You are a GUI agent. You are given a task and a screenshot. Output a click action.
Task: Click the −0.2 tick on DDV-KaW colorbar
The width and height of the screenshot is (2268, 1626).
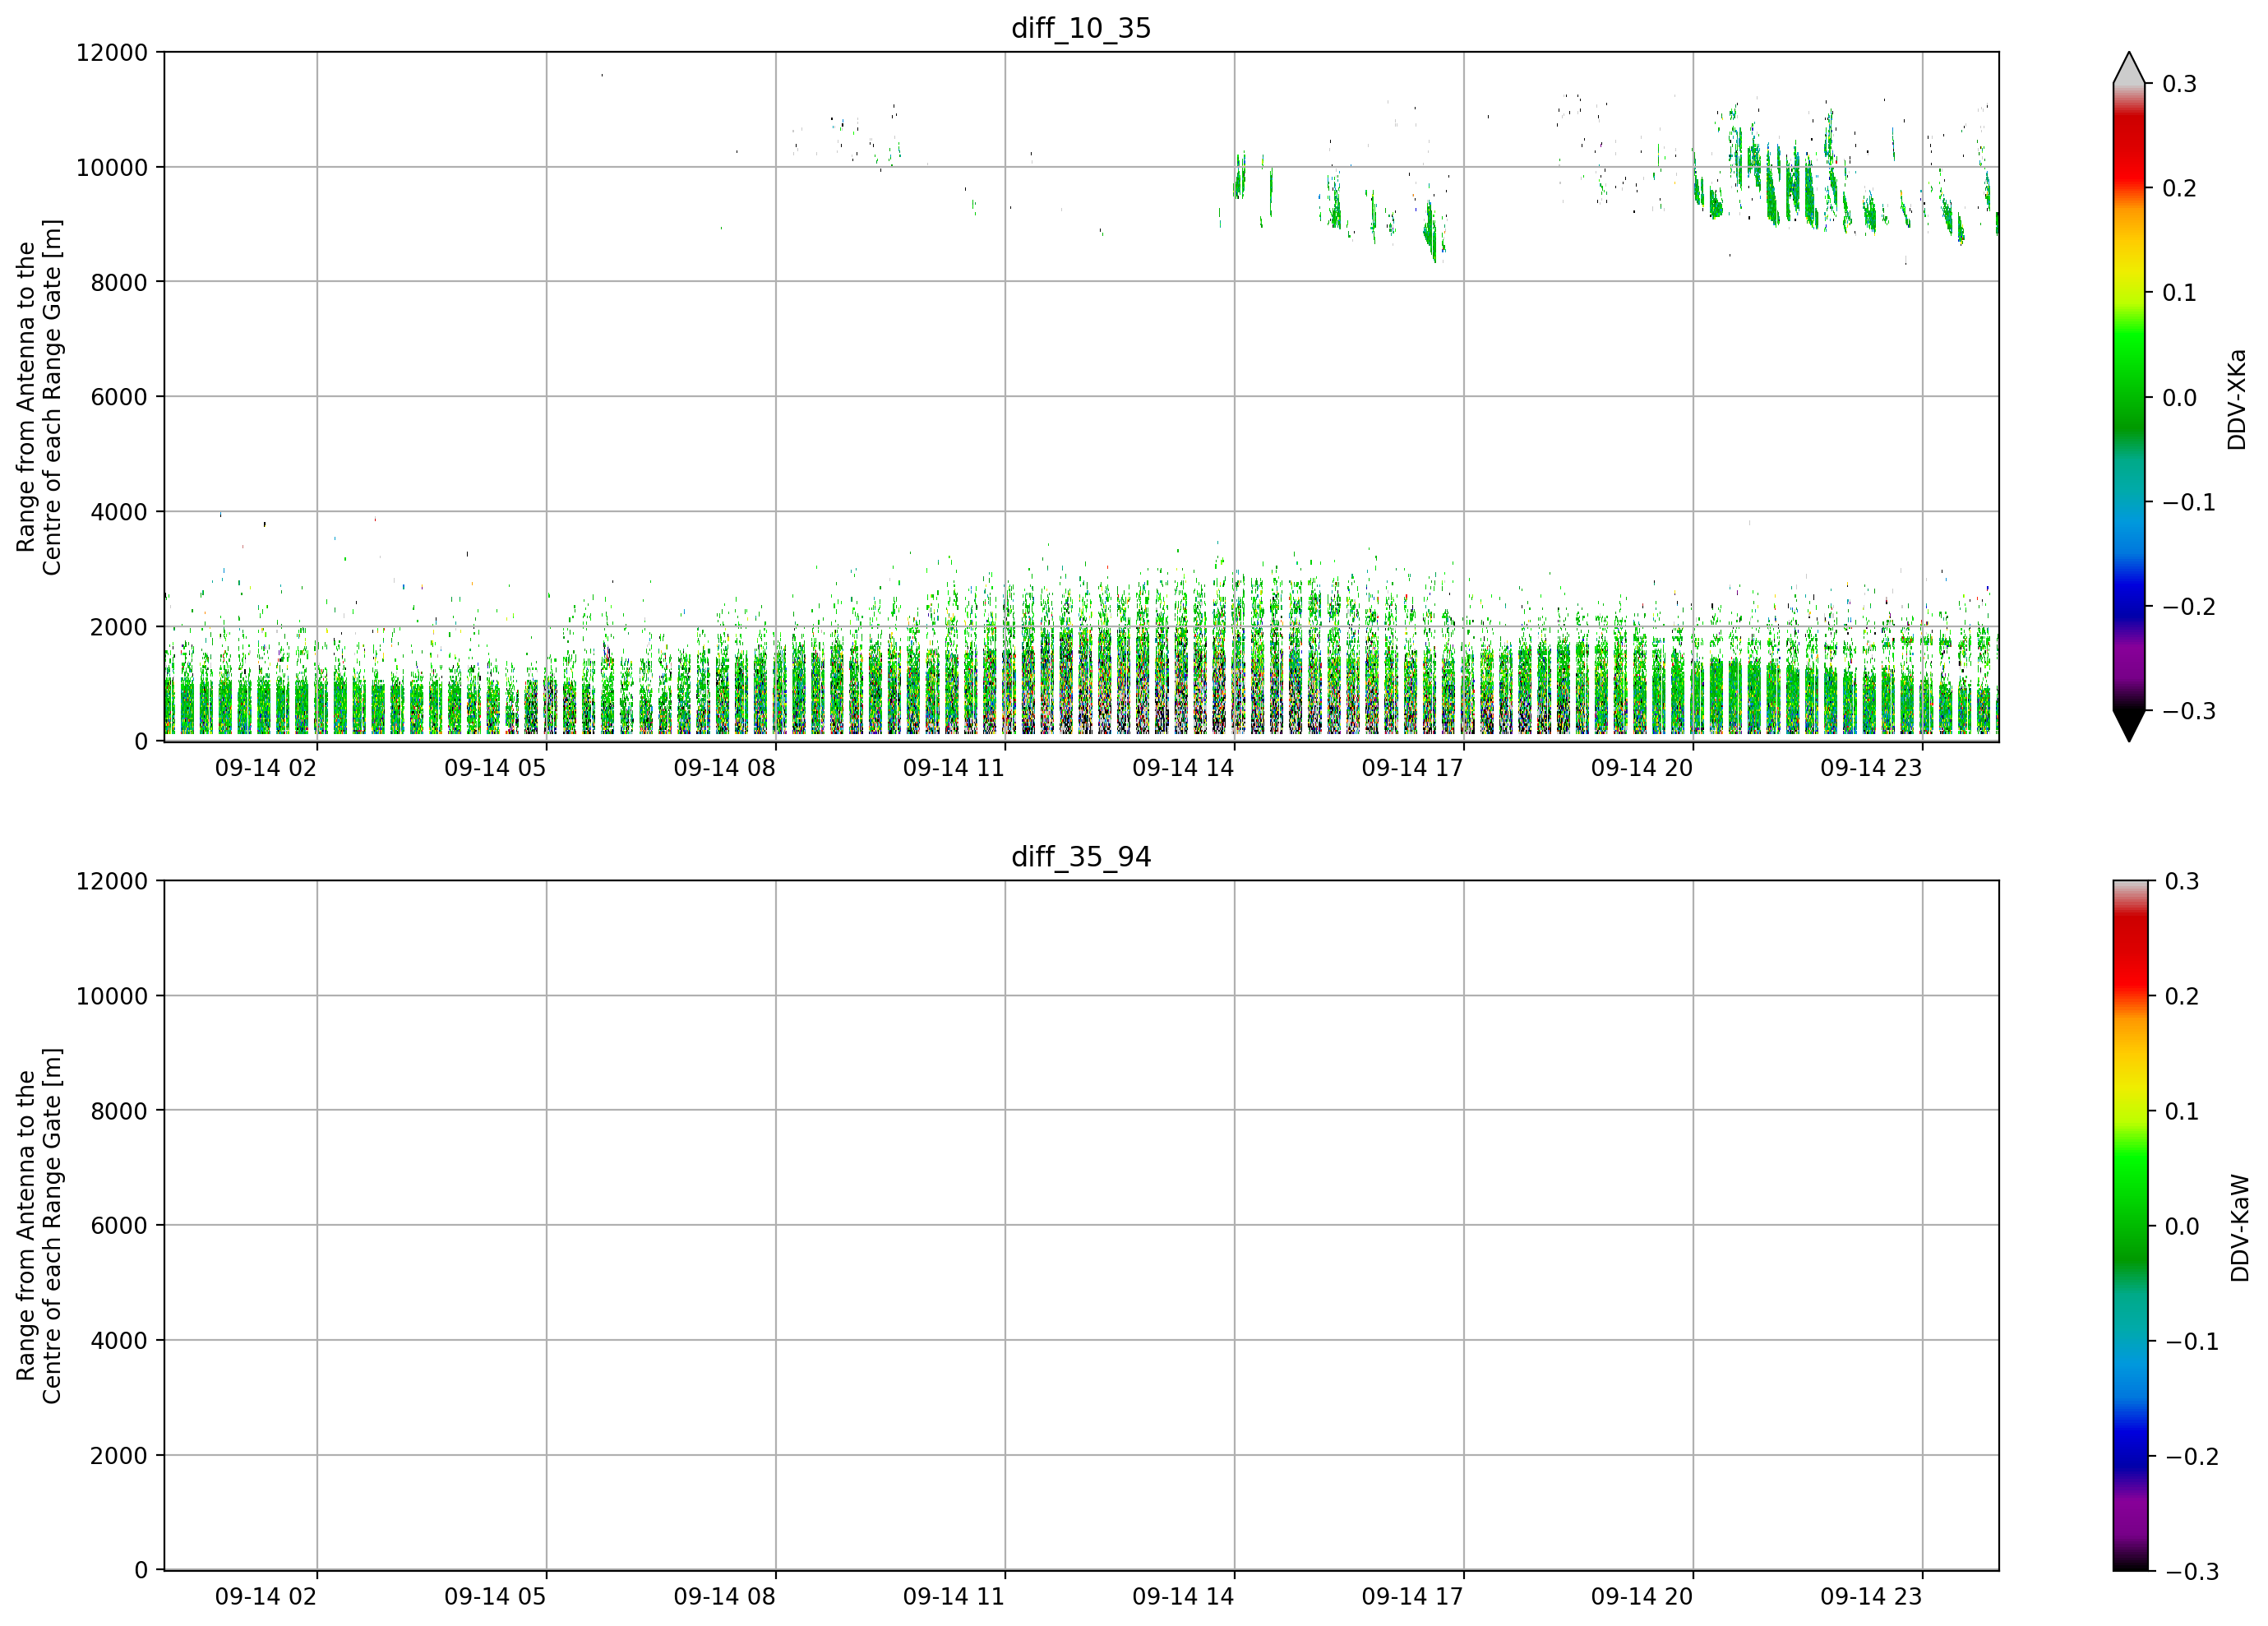[x=2192, y=1456]
